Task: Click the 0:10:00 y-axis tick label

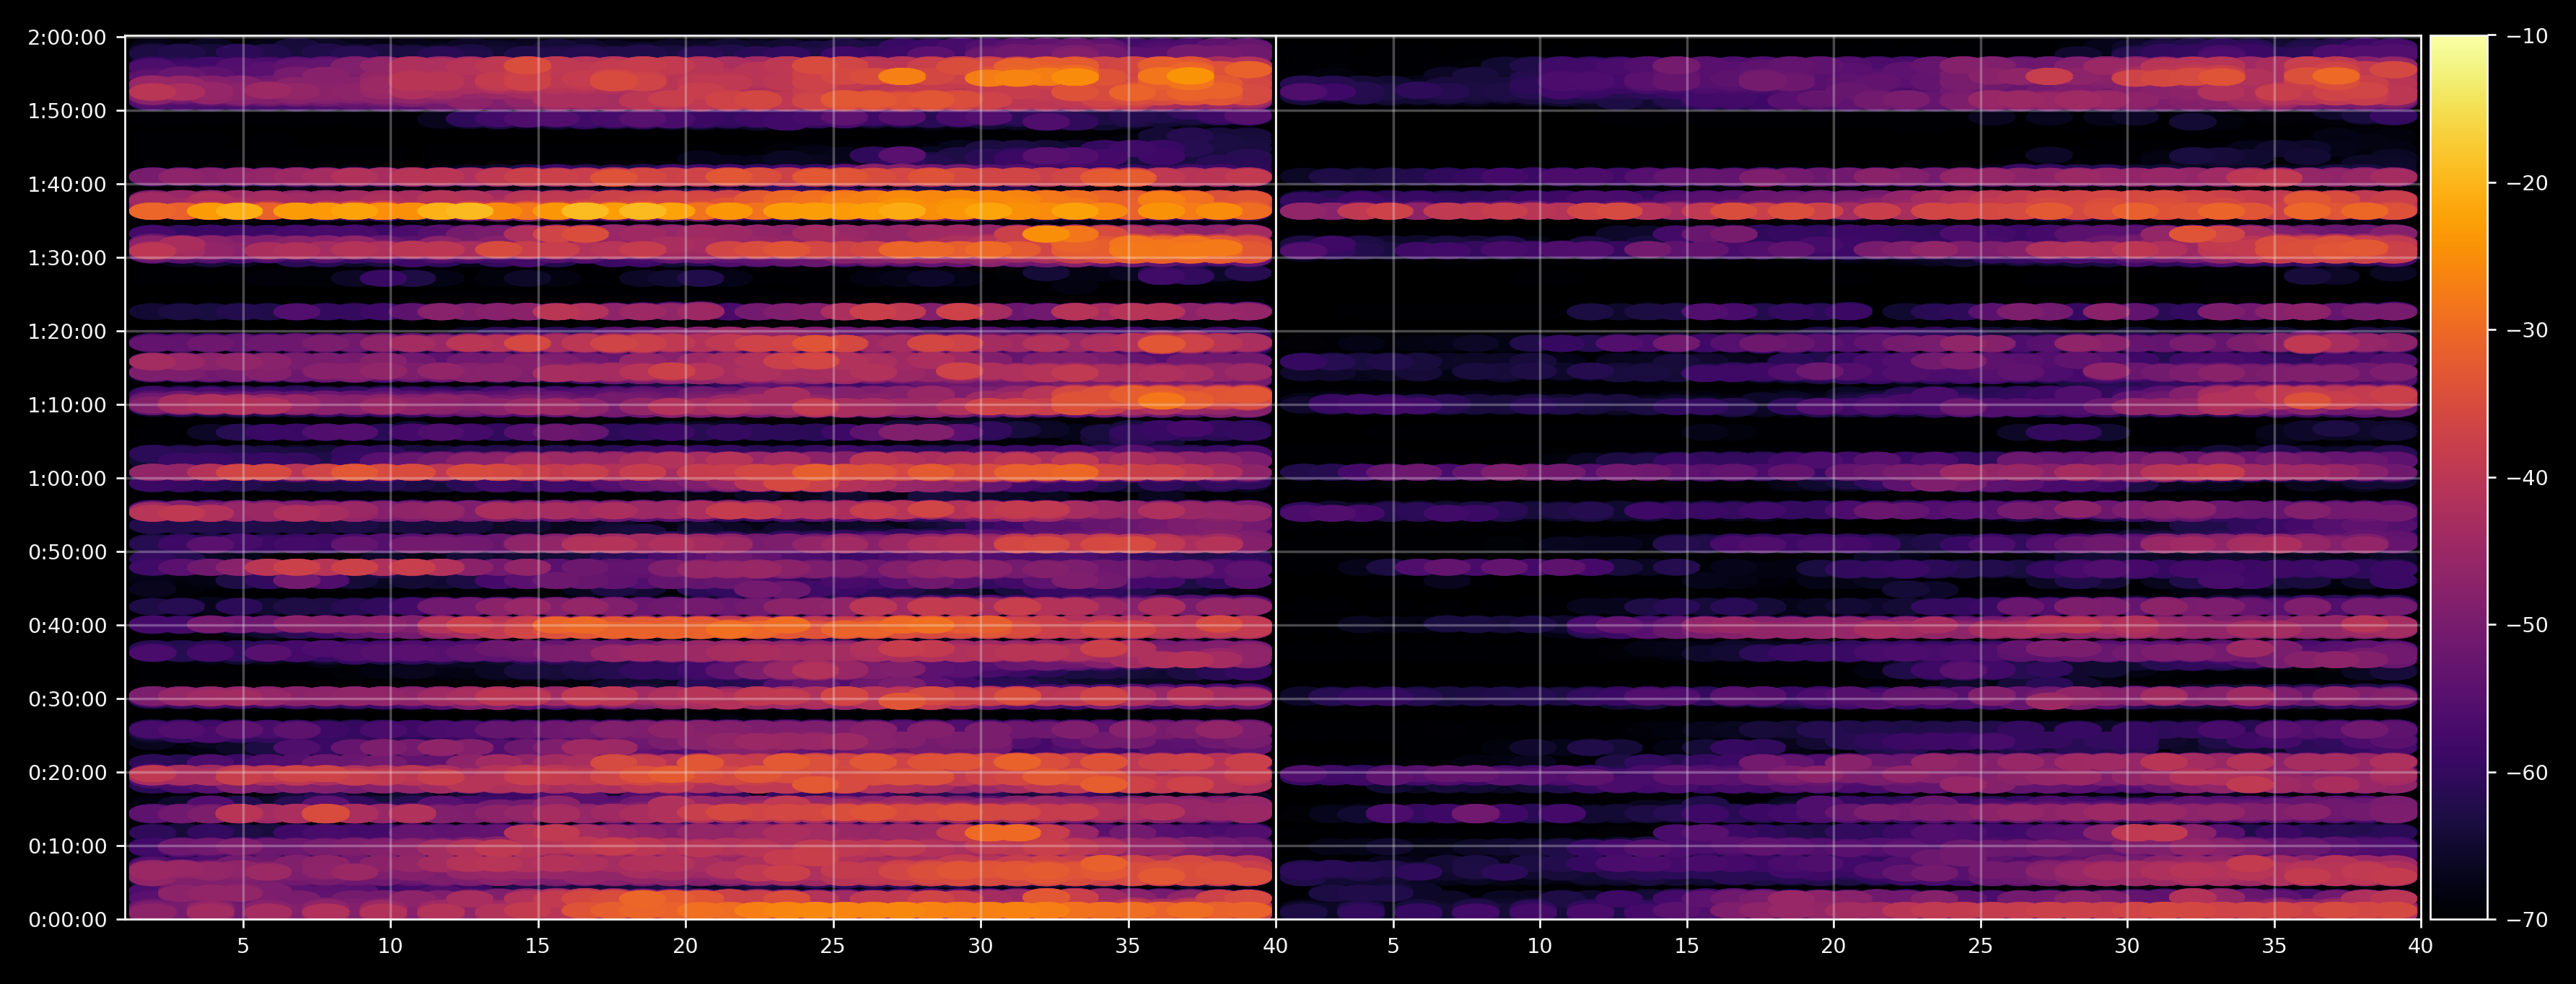Action: tap(67, 846)
